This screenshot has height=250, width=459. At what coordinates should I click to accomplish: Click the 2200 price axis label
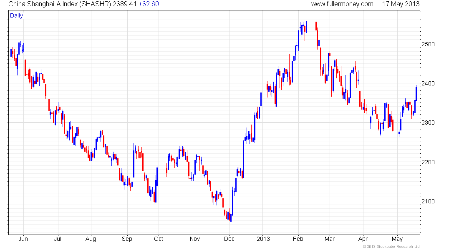click(x=428, y=162)
